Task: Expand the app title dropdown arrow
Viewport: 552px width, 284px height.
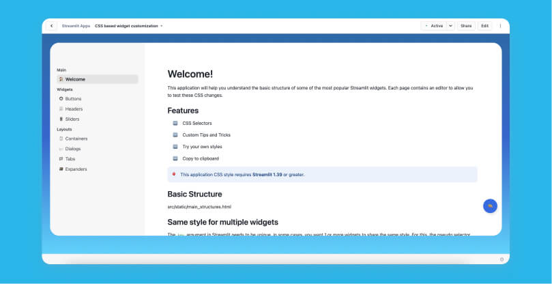Action: click(x=162, y=26)
